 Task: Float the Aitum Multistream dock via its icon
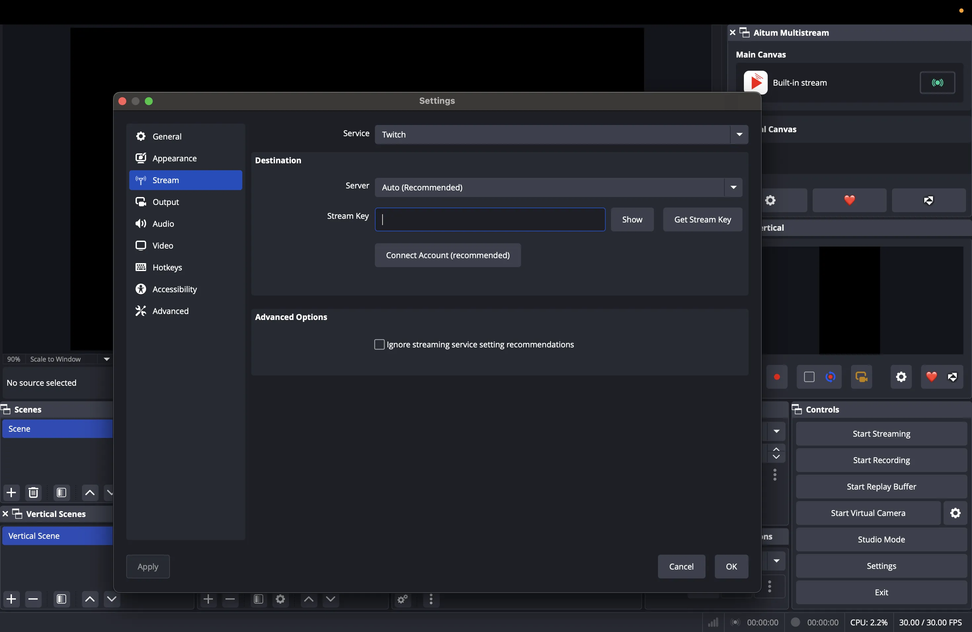click(745, 33)
